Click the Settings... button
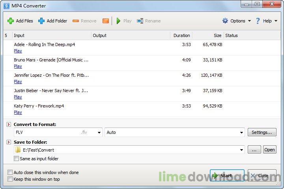The image size is (284, 189). click(262, 132)
